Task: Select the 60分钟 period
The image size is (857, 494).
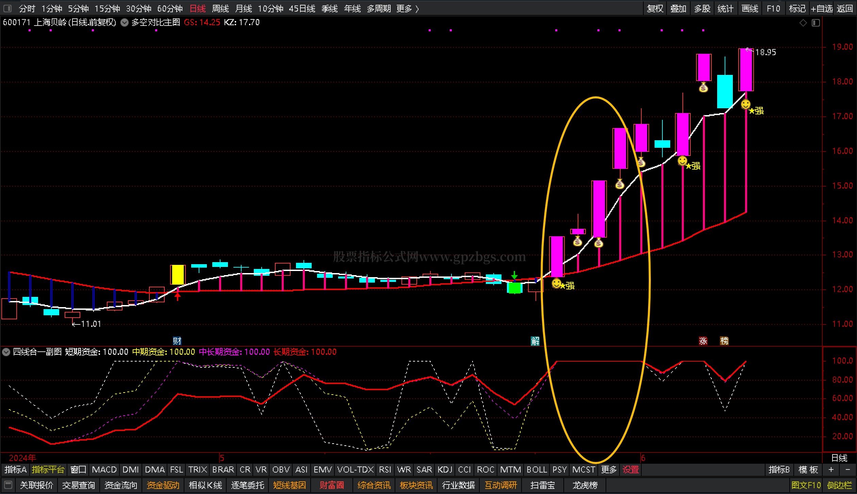Action: point(170,8)
